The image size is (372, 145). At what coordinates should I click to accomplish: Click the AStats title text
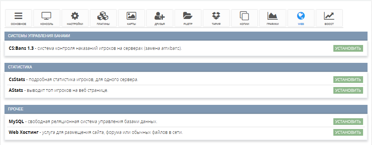coord(16,90)
